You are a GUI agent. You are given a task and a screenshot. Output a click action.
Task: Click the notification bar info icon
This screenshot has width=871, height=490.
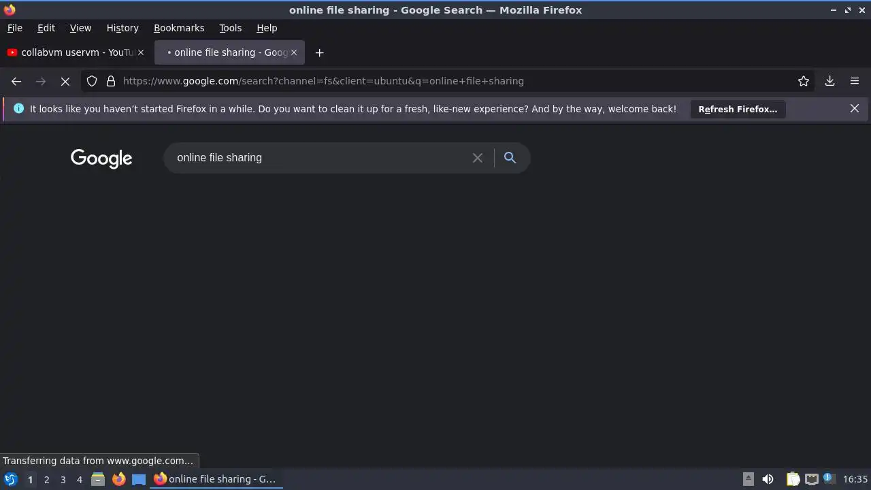click(x=18, y=109)
